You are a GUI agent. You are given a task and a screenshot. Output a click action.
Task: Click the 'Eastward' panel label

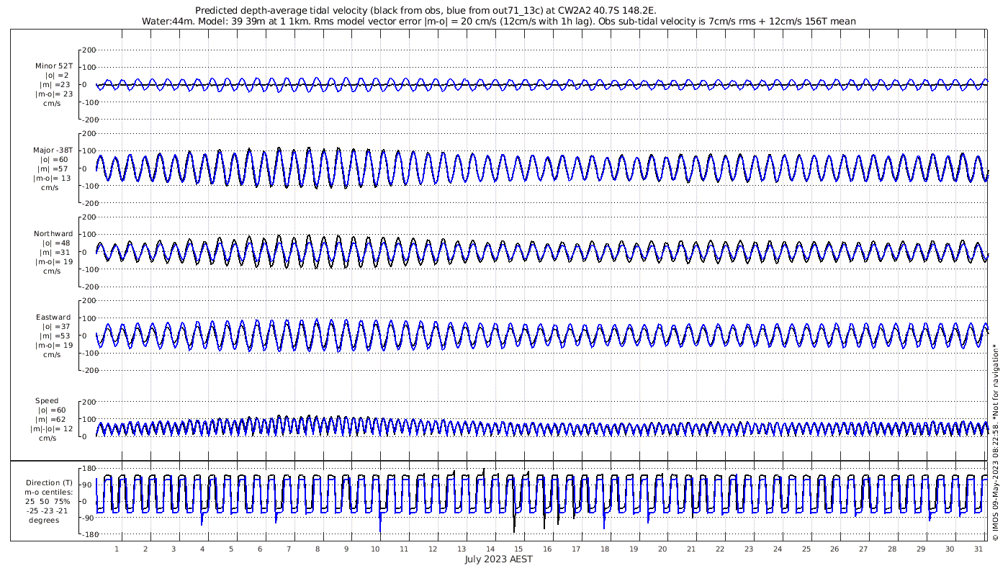coord(53,318)
